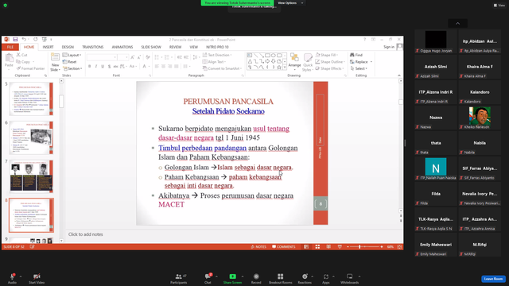Viewport: 509px width, 286px height.
Task: Select slide 6 thumbnail in slide panel
Action: point(31,137)
